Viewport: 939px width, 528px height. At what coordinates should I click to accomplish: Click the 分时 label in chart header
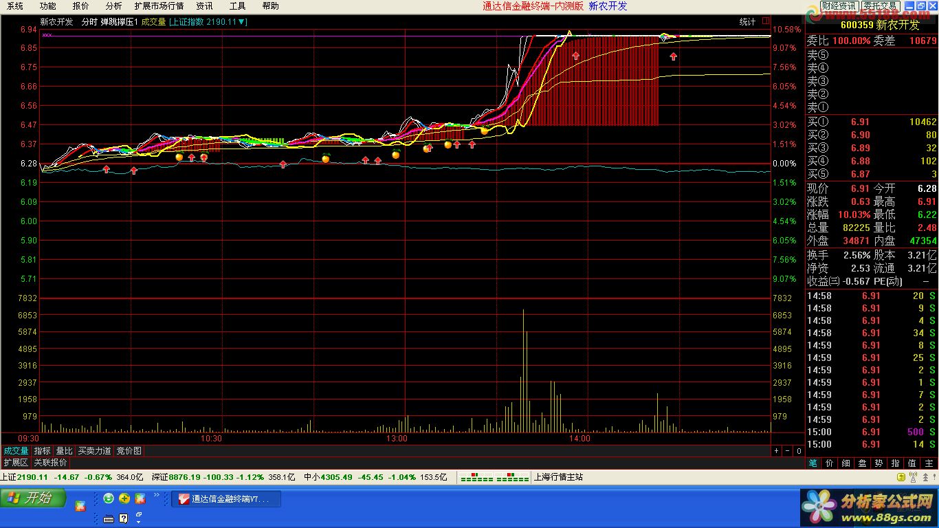coord(89,22)
